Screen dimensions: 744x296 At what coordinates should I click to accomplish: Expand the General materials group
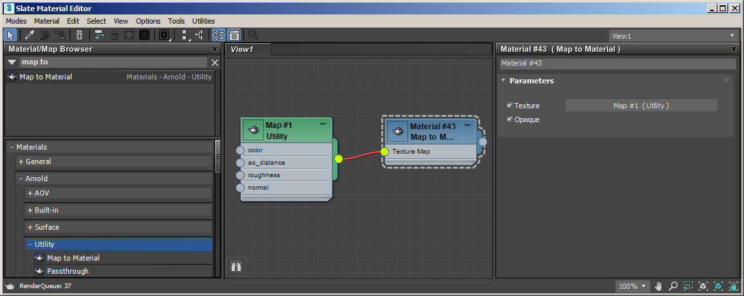[x=21, y=161]
